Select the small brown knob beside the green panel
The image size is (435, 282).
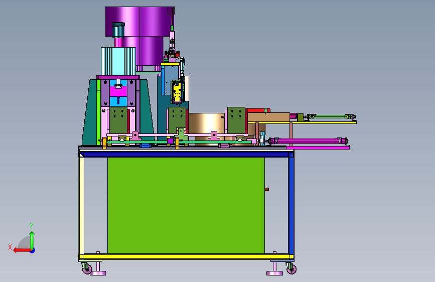[266, 189]
